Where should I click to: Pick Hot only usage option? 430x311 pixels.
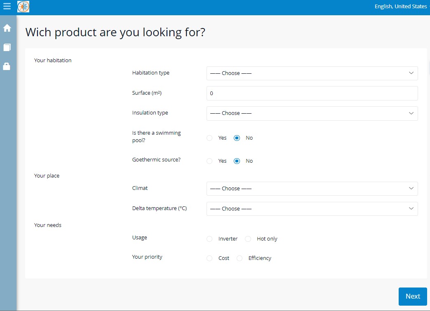[x=248, y=239]
